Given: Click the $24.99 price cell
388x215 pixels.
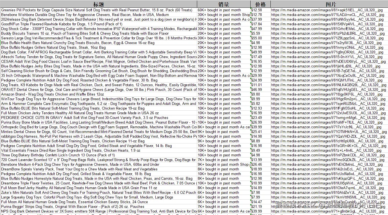Looking at the screenshot, I should tap(261, 80).
